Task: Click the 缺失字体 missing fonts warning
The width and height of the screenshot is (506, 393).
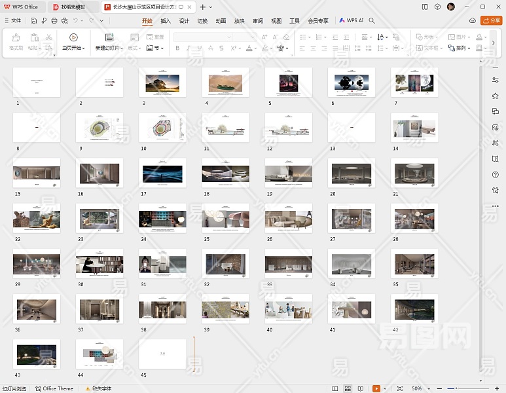Action: pos(98,388)
